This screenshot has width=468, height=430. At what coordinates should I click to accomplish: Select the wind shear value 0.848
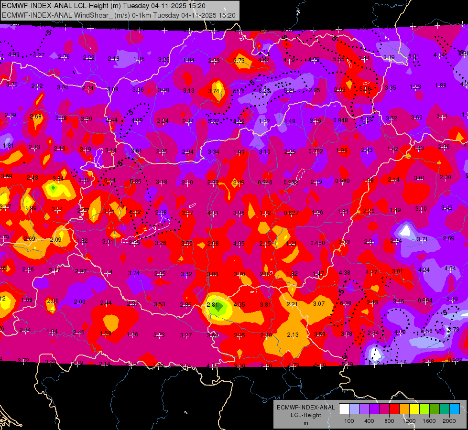(340, 120)
